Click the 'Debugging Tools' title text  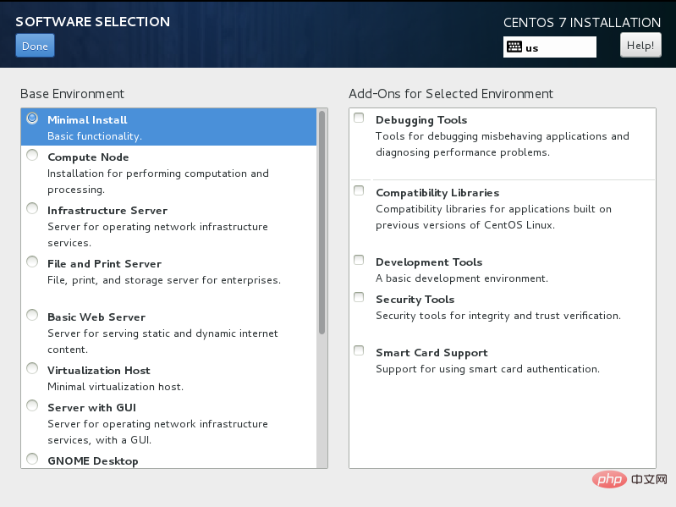[421, 120]
